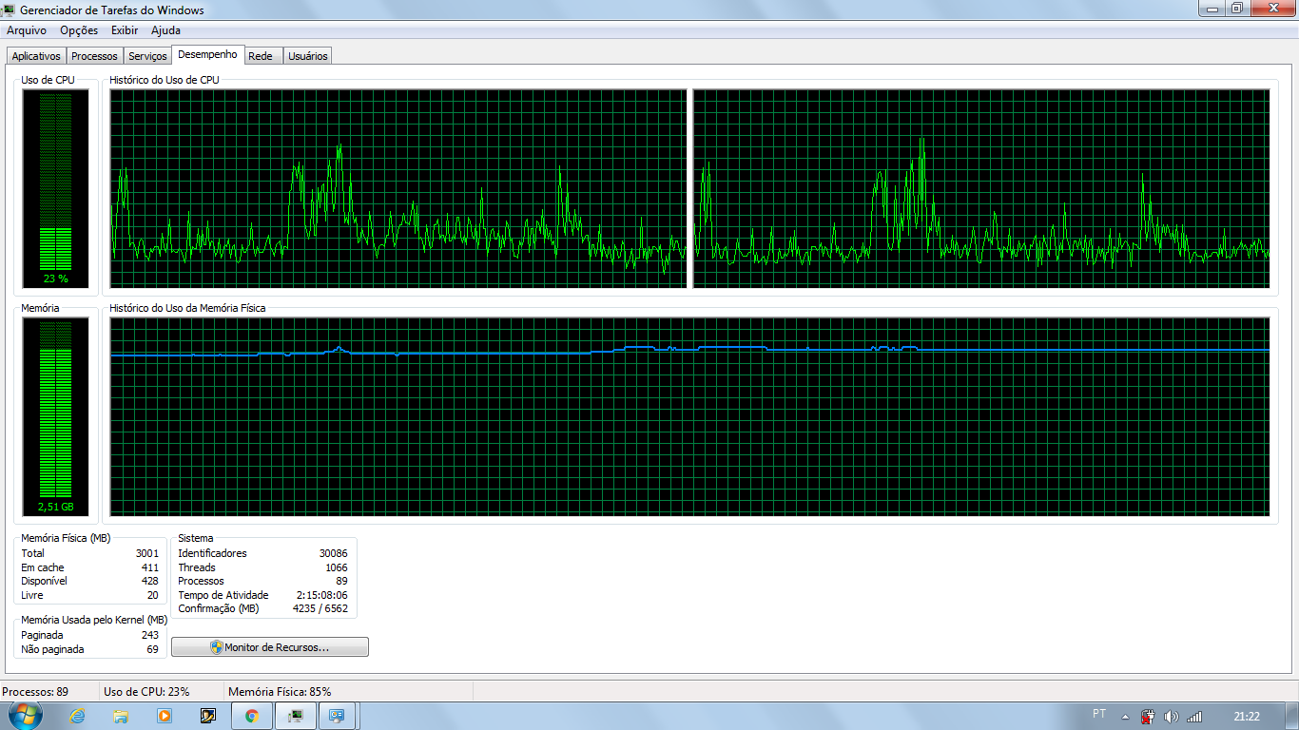Click Confirmação value 4235 / 6562

(x=320, y=608)
